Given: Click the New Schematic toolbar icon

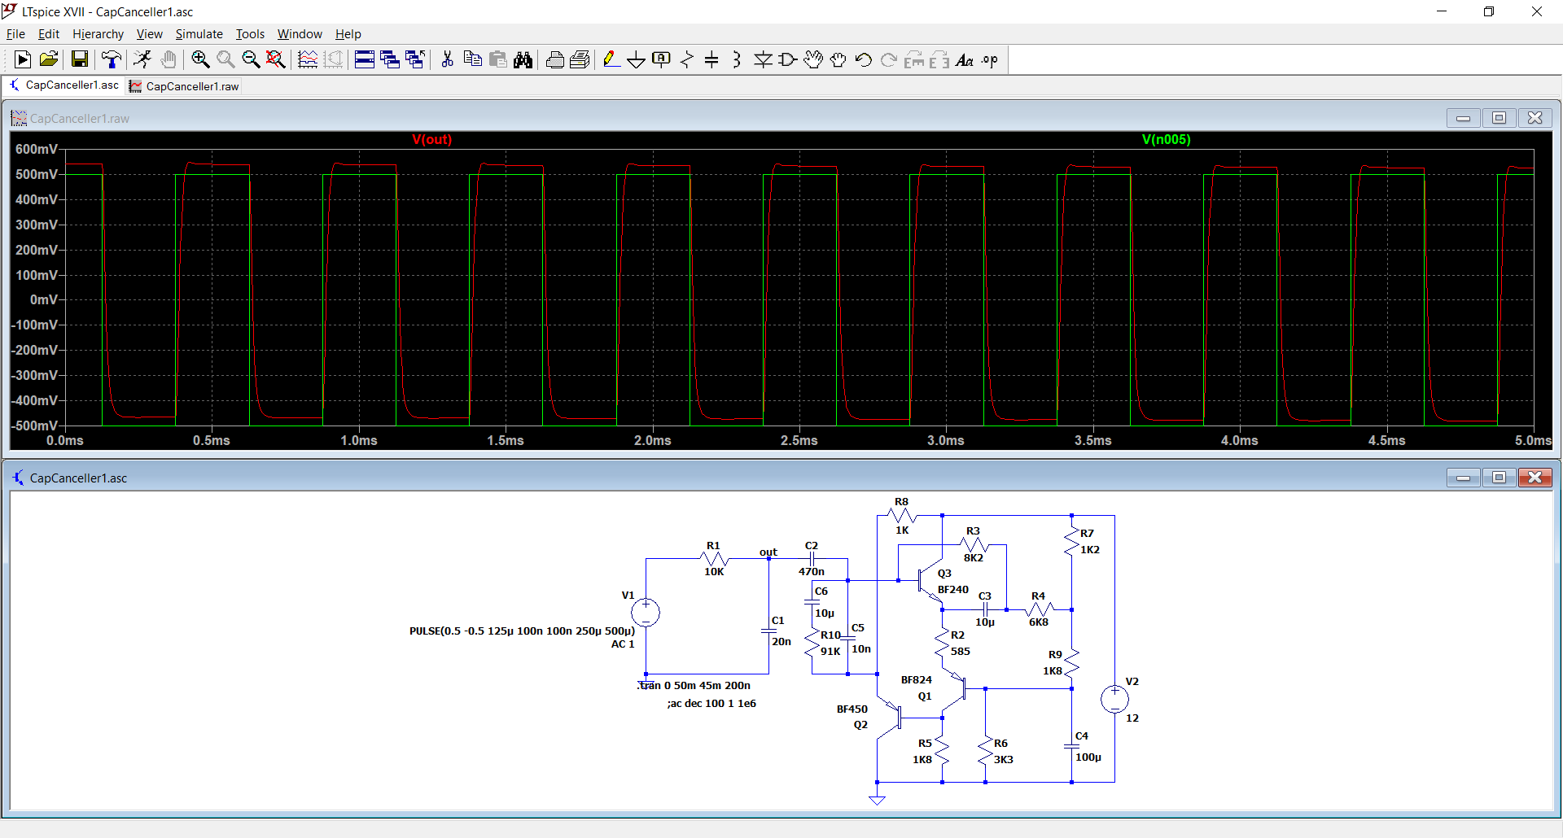Looking at the screenshot, I should pyautogui.click(x=23, y=59).
